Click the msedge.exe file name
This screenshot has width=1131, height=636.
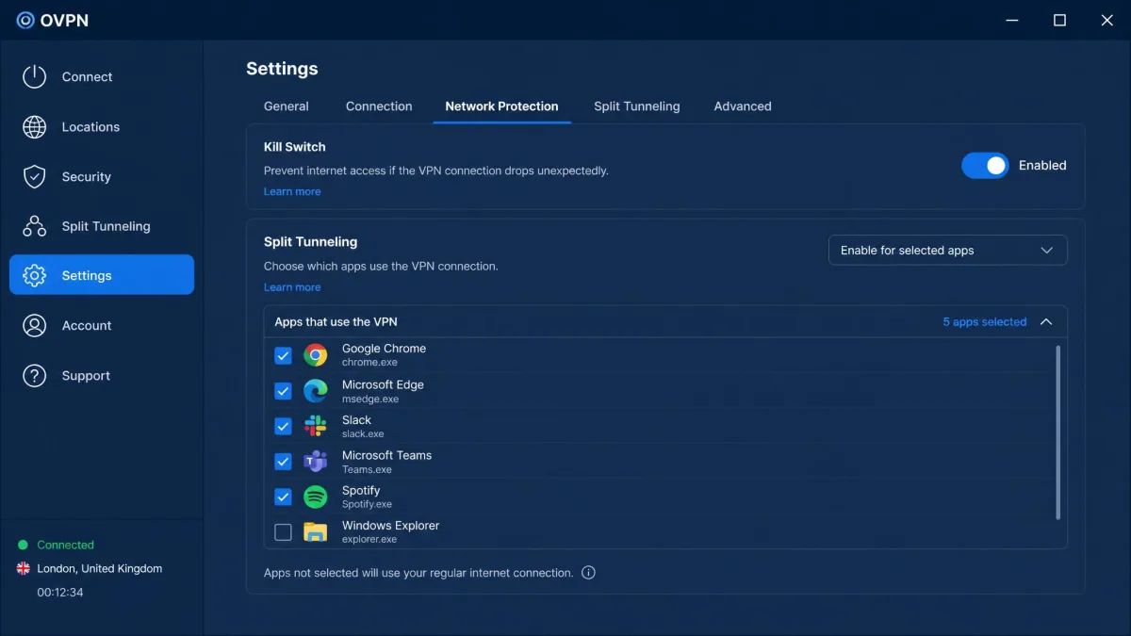click(370, 400)
